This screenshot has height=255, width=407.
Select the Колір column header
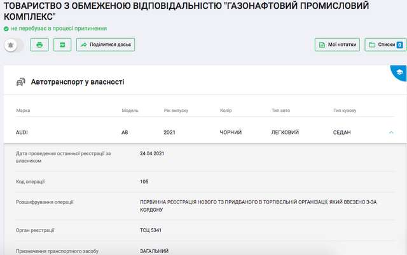[x=226, y=111]
